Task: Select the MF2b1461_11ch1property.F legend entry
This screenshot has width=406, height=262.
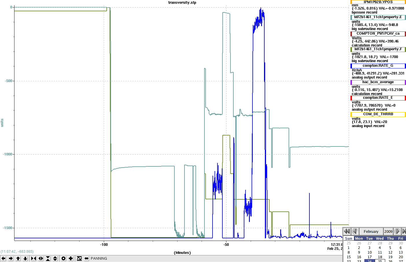Action: [378, 49]
